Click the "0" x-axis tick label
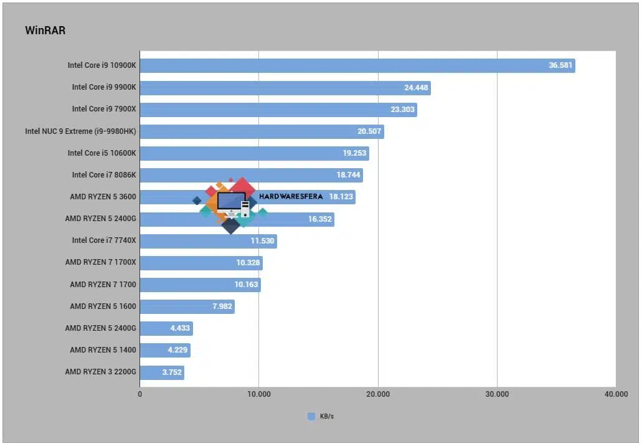This screenshot has width=642, height=446. click(x=140, y=394)
